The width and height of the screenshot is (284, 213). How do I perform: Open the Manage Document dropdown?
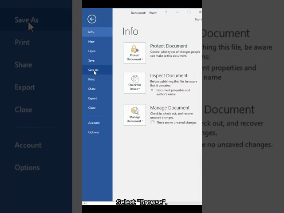pyautogui.click(x=135, y=114)
